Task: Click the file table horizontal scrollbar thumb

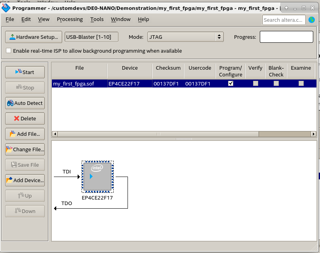Action: coord(158,134)
